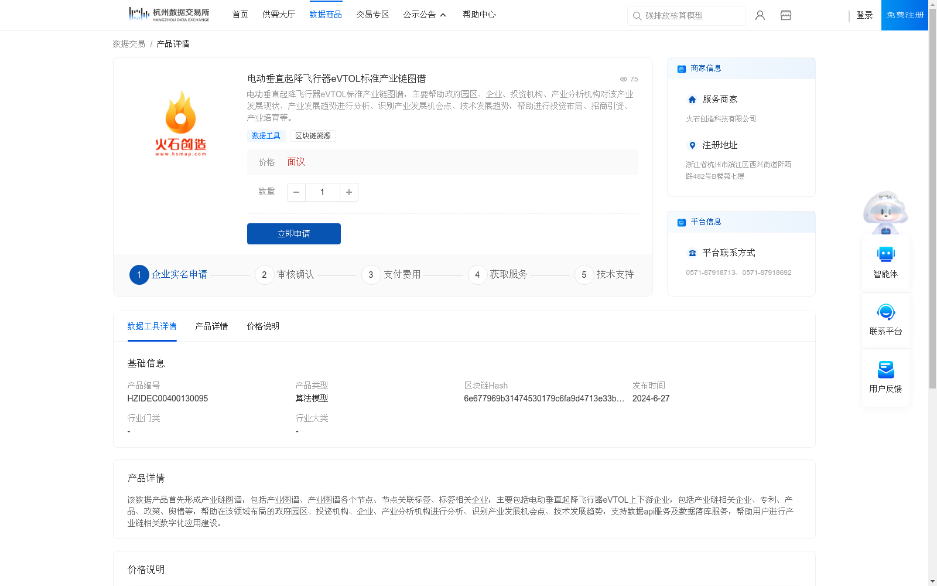Screen dimensions: 937x586
Task: Go to 首页 in navigation
Action: (x=240, y=15)
